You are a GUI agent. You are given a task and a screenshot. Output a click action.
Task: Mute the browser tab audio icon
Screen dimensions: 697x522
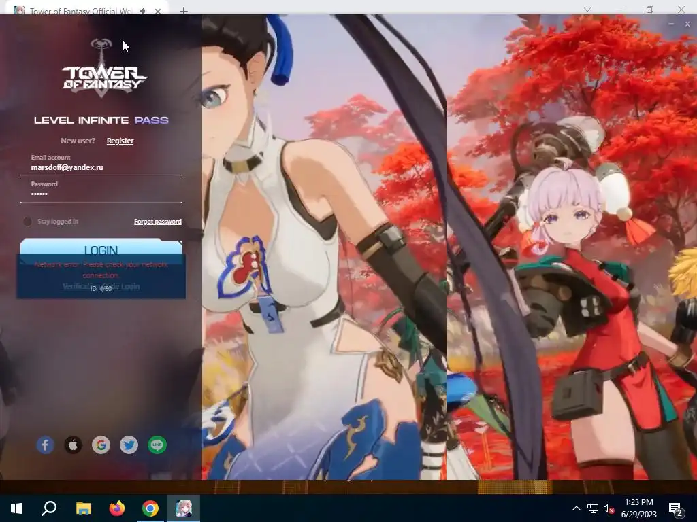[x=143, y=11]
